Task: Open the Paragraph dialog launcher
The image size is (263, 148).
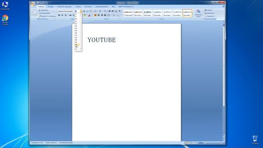Action: [120, 19]
